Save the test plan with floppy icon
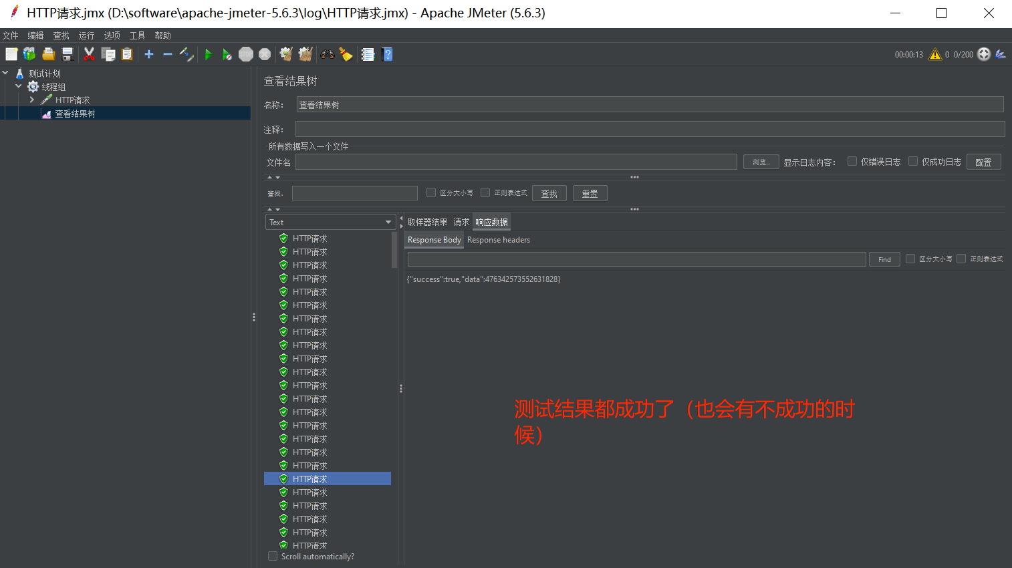This screenshot has width=1012, height=568. point(68,54)
